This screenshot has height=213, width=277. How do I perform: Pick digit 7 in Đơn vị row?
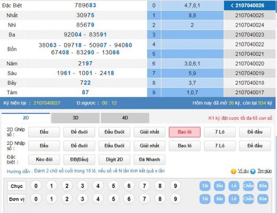point(144,199)
